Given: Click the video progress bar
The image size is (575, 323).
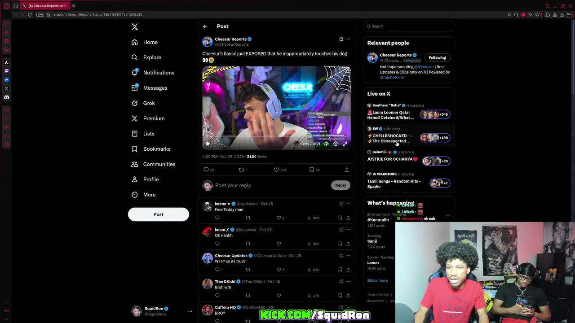Looking at the screenshot, I should 276,136.
